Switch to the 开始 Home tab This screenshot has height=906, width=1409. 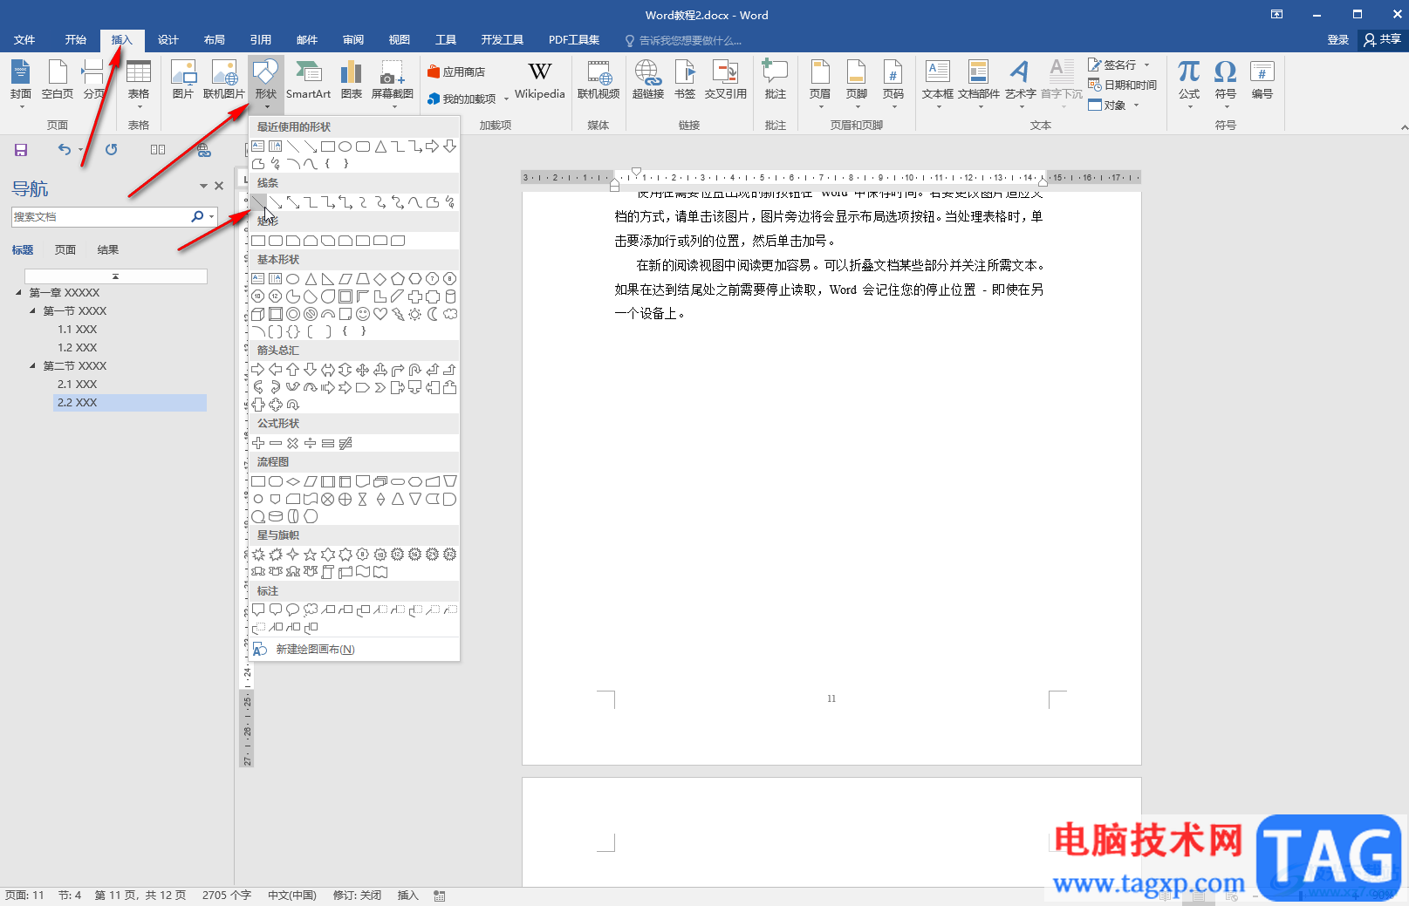pos(76,40)
